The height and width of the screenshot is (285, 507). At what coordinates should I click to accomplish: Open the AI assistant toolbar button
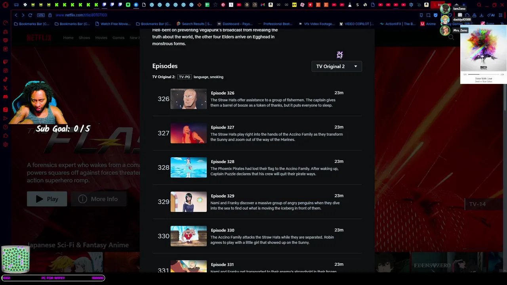point(492,15)
